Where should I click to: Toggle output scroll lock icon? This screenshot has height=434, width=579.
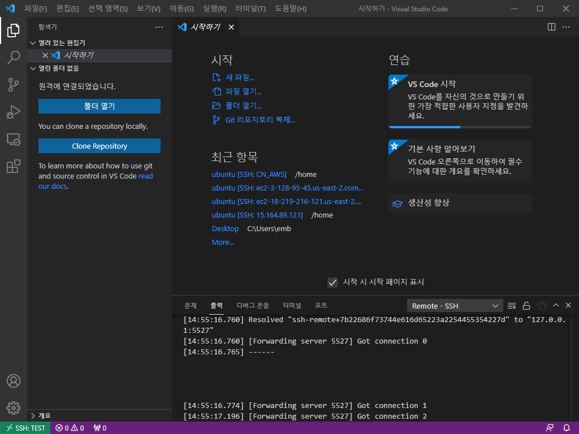[526, 306]
